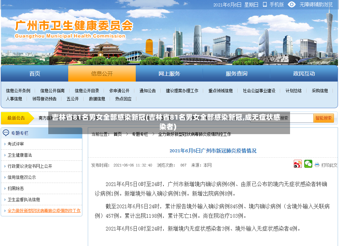This screenshot has height=246, width=339.
Task: Open the 服务查询 navigation tab
Action: [236, 73]
